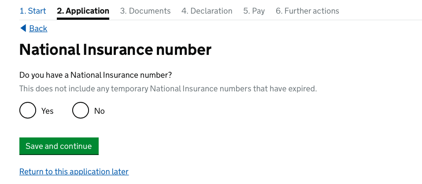This screenshot has width=422, height=184.
Task: Follow 'Return to this application later' link
Action: pos(74,172)
